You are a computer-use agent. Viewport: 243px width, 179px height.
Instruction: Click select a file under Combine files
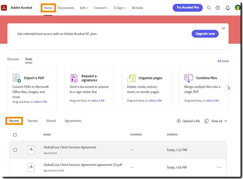(212, 100)
